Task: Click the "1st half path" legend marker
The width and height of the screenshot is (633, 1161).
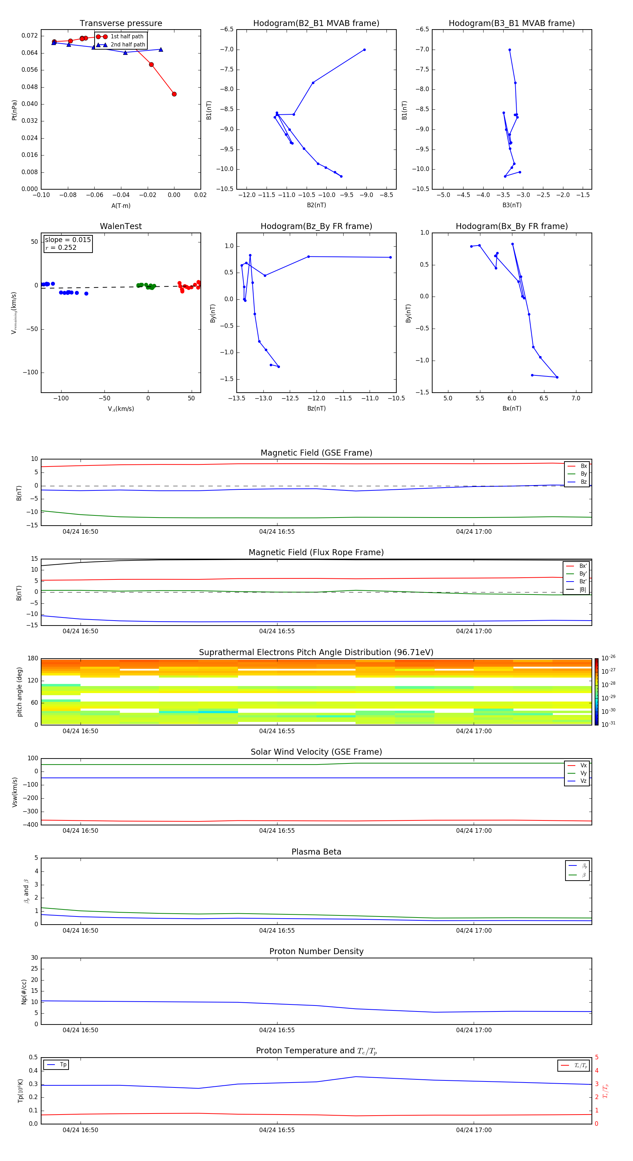Action: (x=102, y=37)
